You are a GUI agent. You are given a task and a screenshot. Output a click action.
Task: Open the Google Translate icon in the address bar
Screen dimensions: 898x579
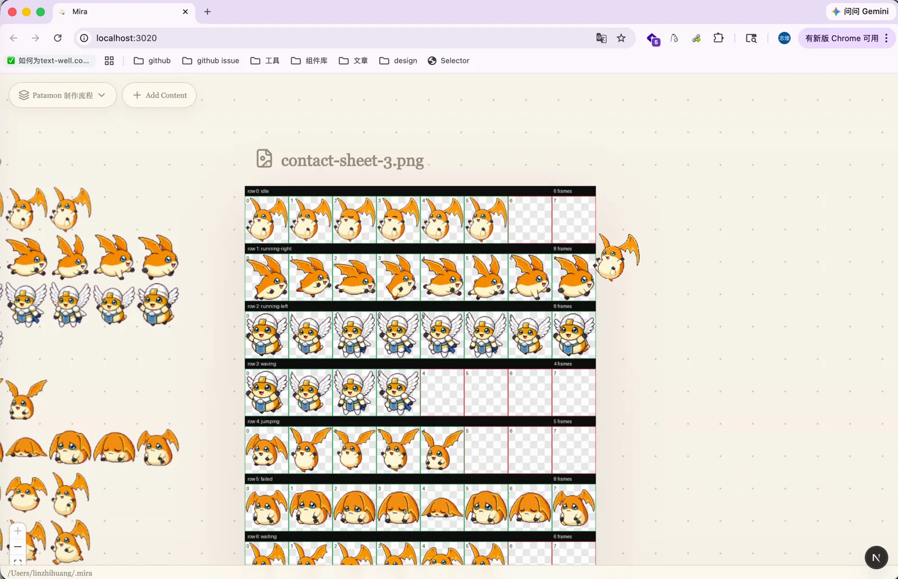pyautogui.click(x=601, y=38)
